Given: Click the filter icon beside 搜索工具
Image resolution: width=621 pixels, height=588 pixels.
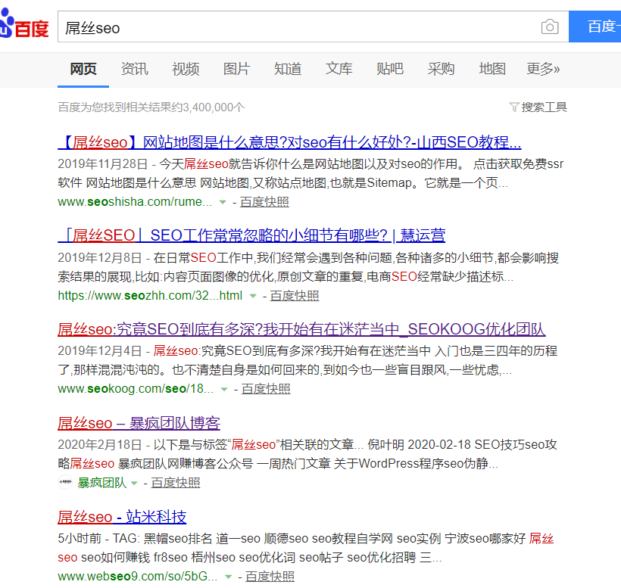Looking at the screenshot, I should 514,107.
